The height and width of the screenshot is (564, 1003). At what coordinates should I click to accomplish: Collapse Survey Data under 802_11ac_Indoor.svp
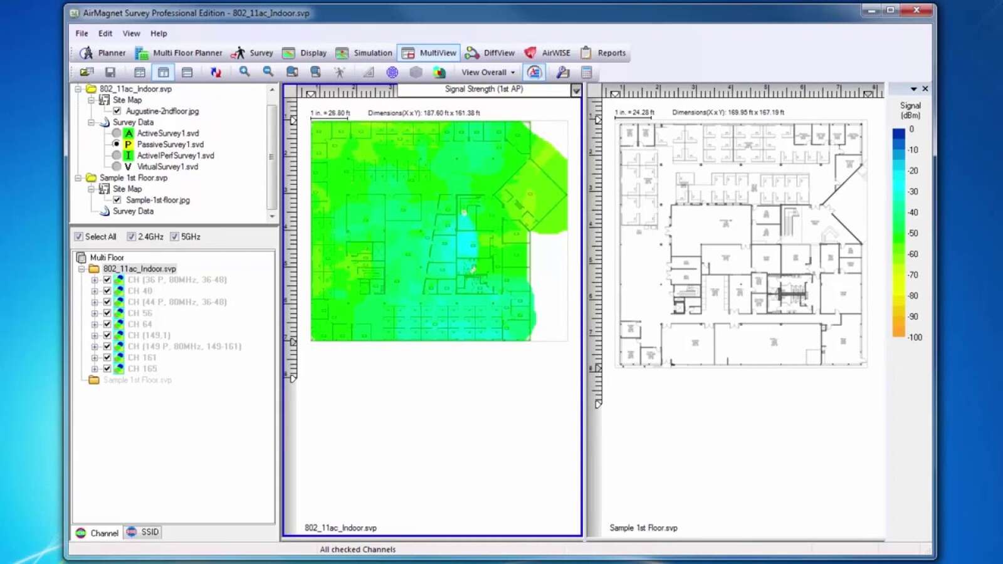click(92, 122)
